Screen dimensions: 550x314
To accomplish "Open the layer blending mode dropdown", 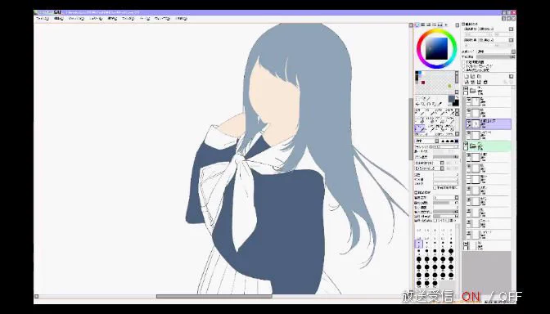I will pyautogui.click(x=513, y=52).
